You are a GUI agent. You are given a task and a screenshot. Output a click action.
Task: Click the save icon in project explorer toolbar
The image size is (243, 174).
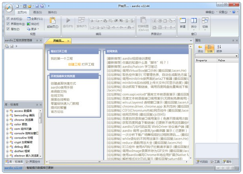point(12,46)
